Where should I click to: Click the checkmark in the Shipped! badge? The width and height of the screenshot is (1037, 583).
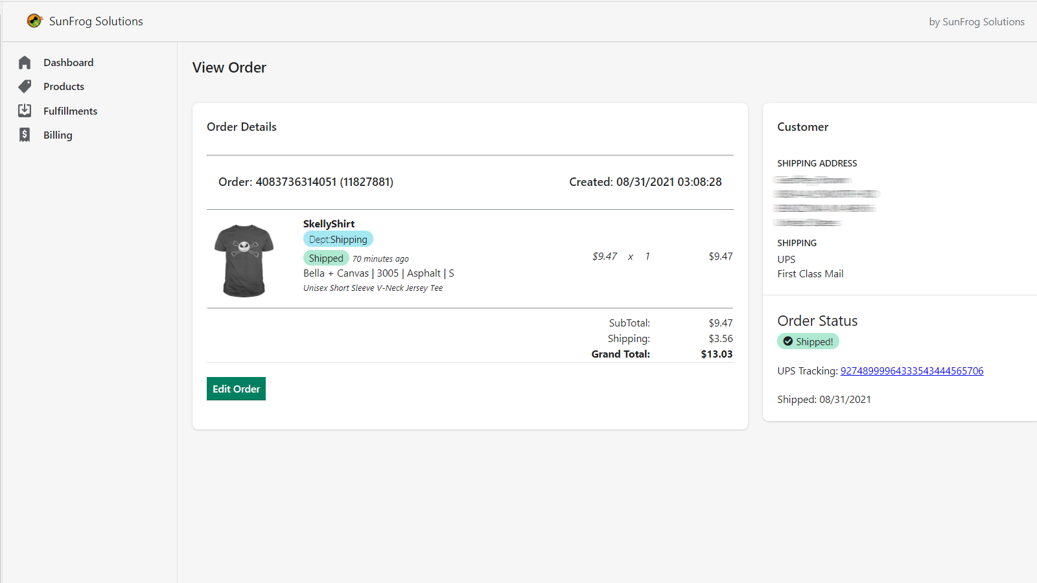tap(788, 341)
